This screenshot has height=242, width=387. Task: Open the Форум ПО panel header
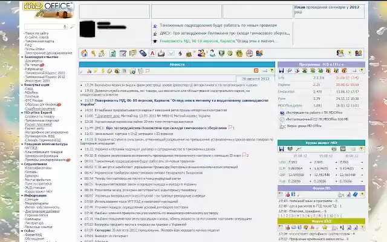321,188
